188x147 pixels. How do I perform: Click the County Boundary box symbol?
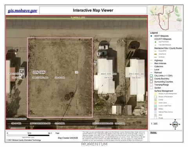(151, 79)
